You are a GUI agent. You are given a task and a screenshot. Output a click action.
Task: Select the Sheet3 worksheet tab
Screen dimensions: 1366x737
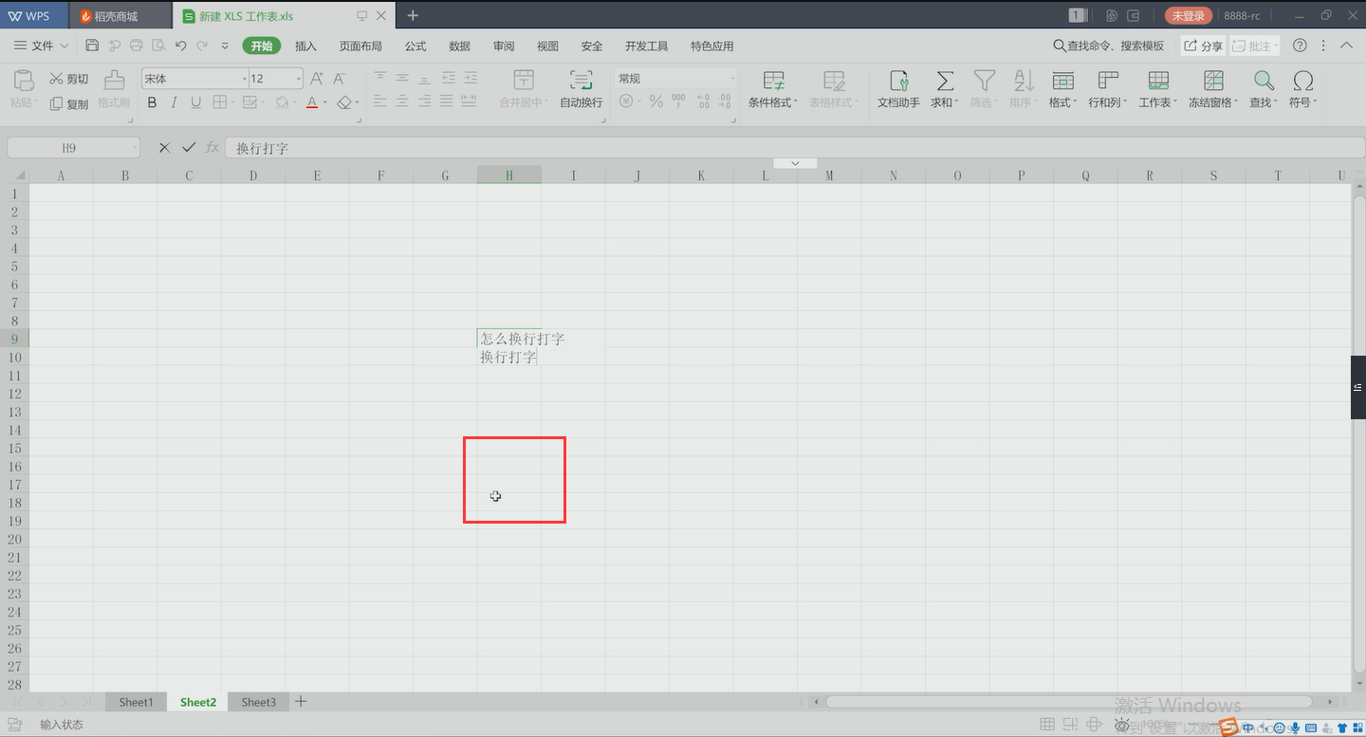coord(258,702)
